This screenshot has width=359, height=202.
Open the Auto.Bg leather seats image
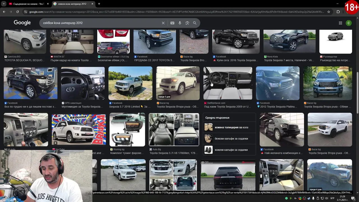(x=174, y=130)
